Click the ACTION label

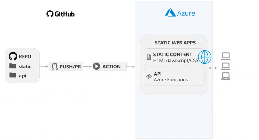click(111, 67)
